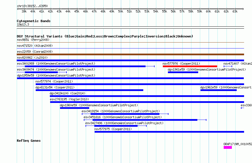Click the 63k mark on the ruler
Viewport: 252px width, 163px height.
point(235,11)
